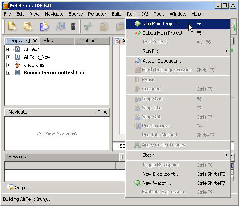Open the File menu
The width and height of the screenshot is (239, 206).
click(7, 14)
